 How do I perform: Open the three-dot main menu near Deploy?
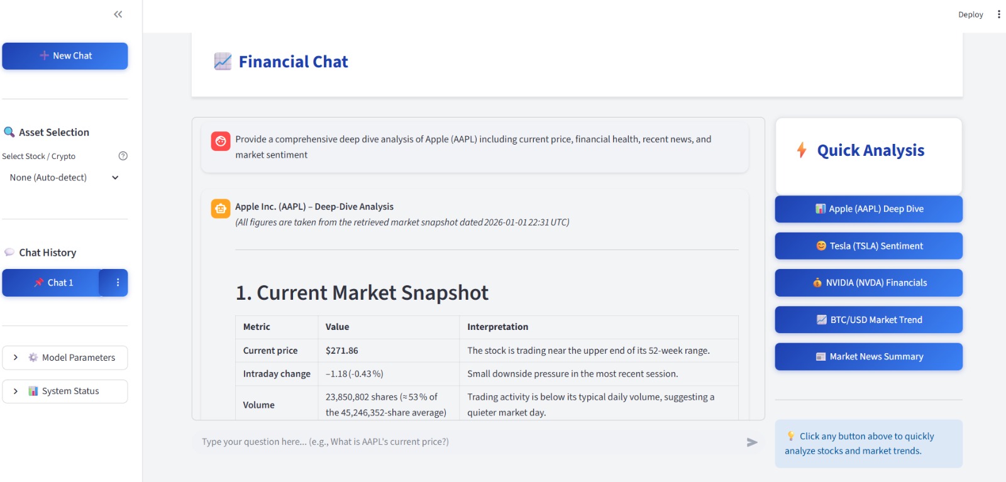click(x=998, y=14)
